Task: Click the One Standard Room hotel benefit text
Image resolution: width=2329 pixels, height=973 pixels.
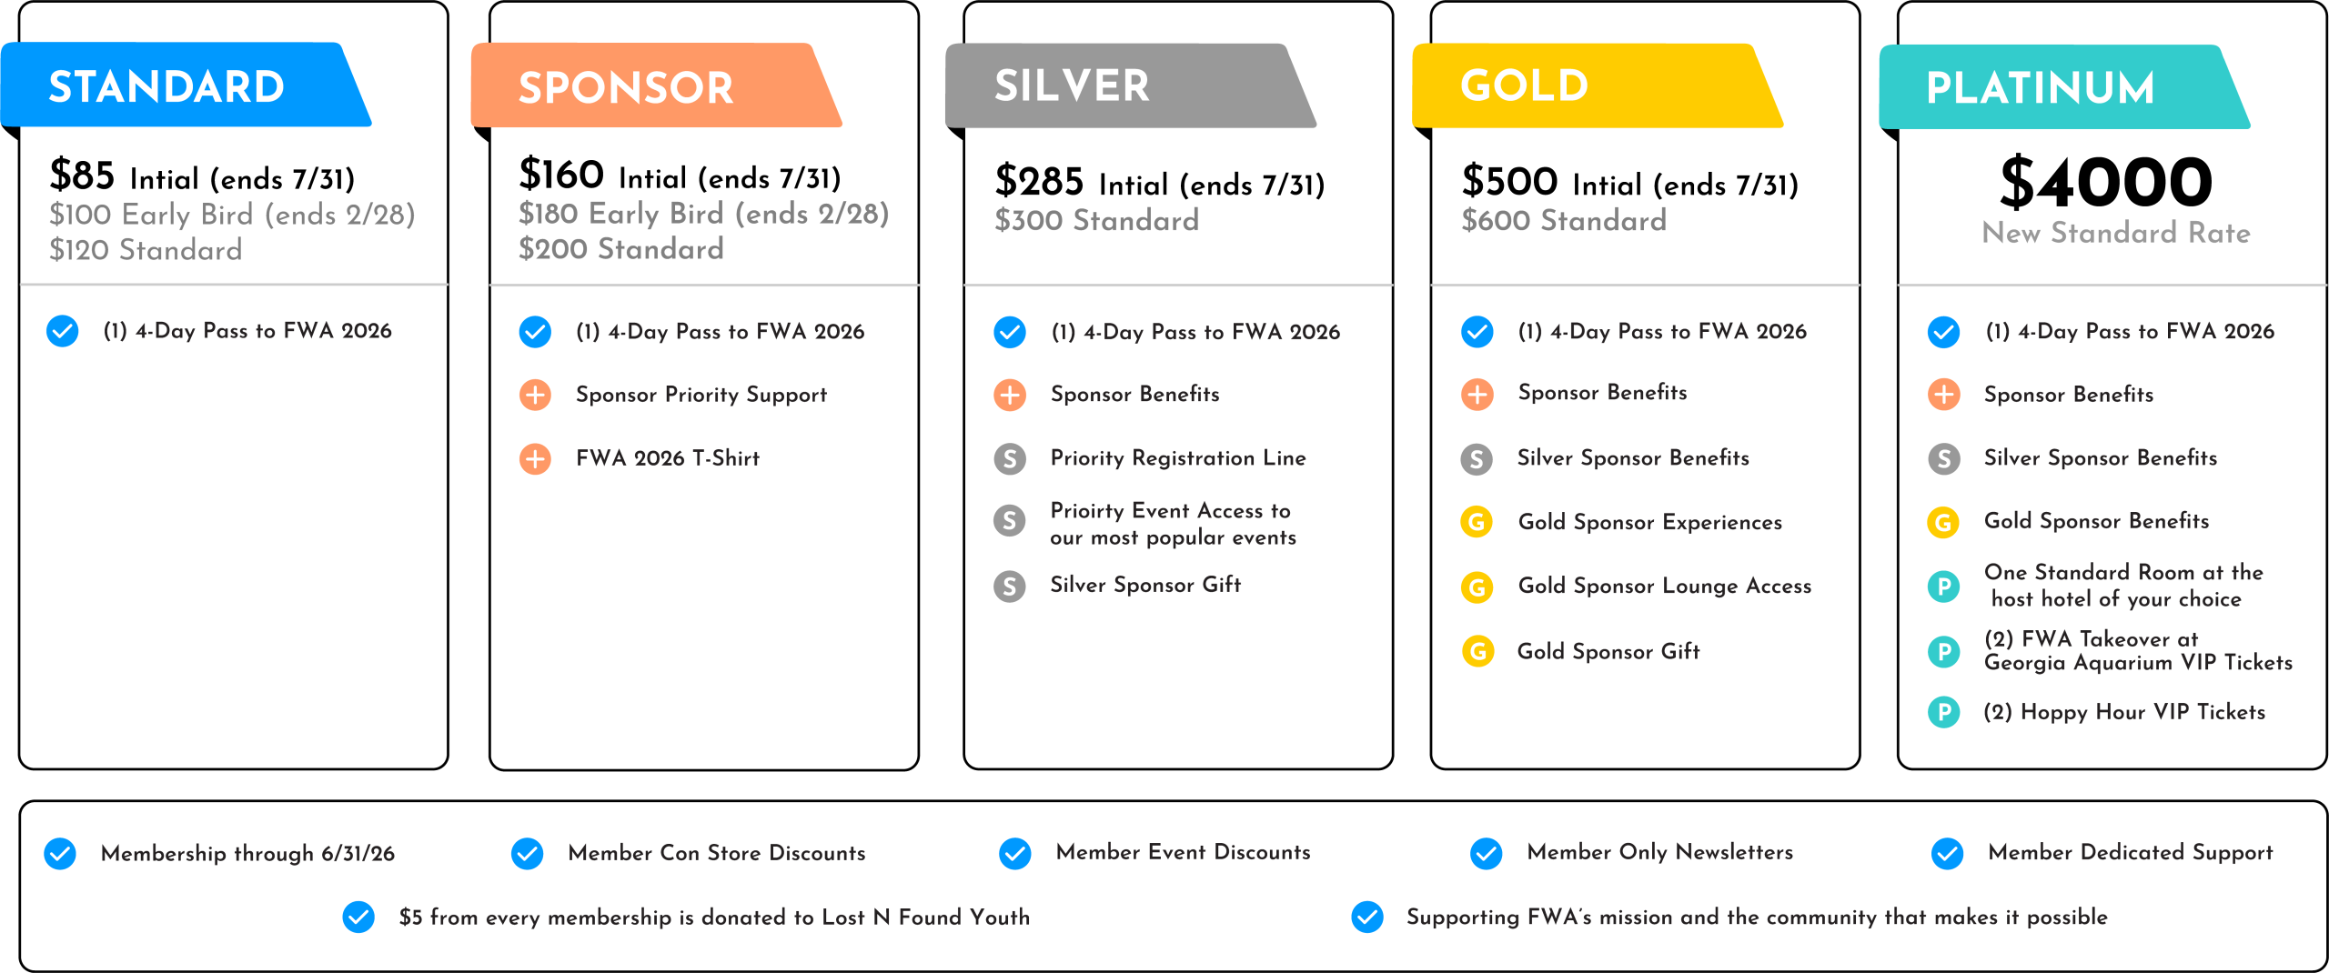Action: [2123, 586]
